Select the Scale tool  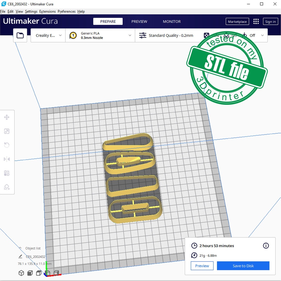(x=7, y=131)
